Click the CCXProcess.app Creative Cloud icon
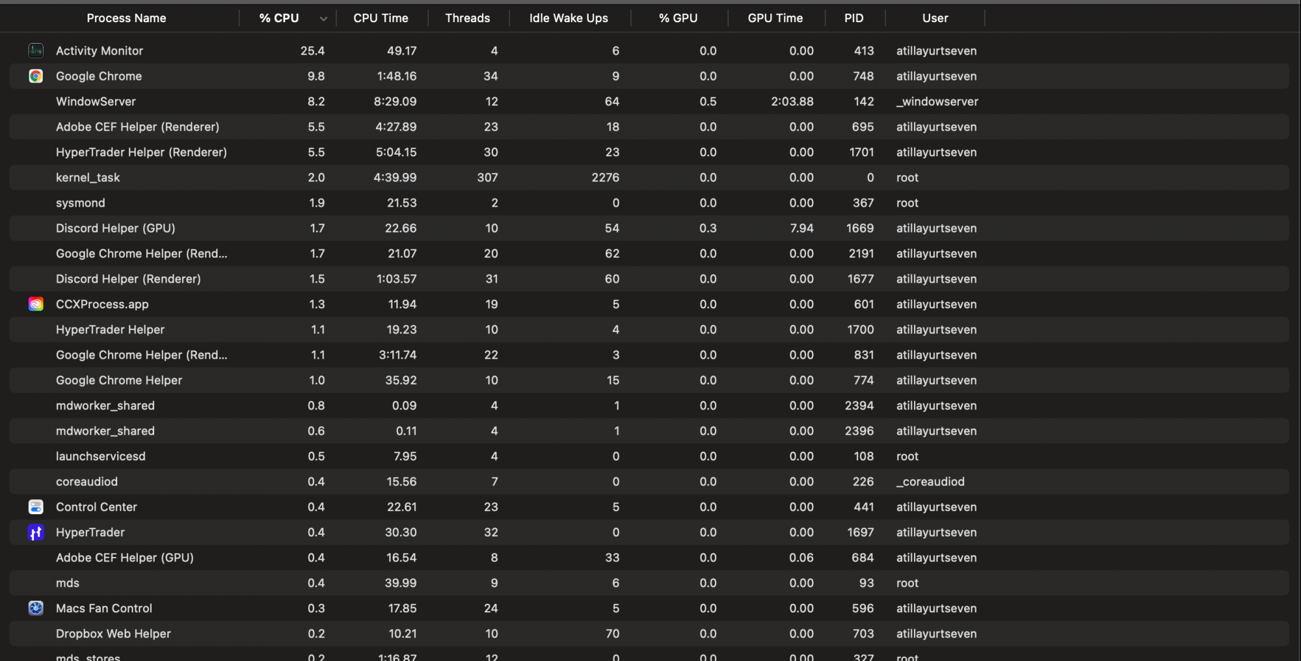The width and height of the screenshot is (1301, 661). click(x=36, y=304)
